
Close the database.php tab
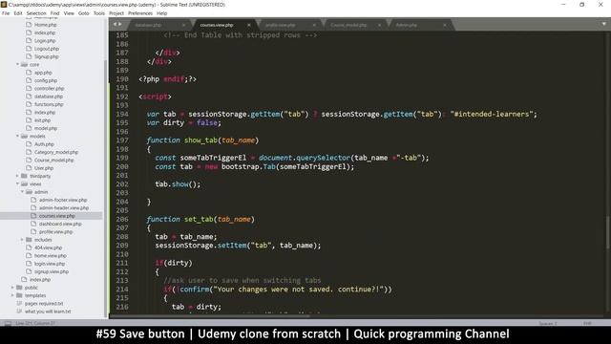[184, 25]
